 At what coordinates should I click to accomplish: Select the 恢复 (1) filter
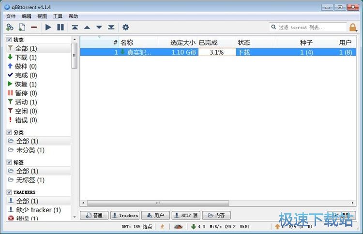click(39, 84)
